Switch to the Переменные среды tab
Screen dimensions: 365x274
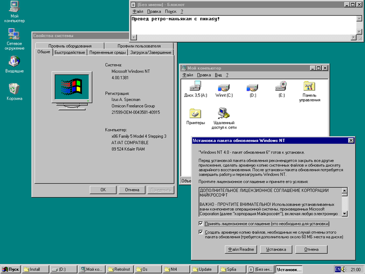tap(107, 53)
